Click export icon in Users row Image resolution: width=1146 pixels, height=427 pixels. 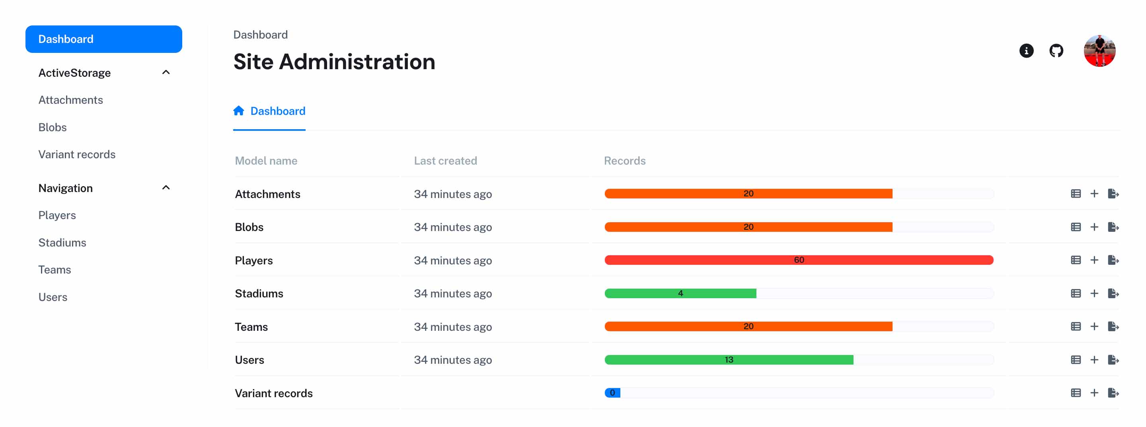coord(1113,359)
